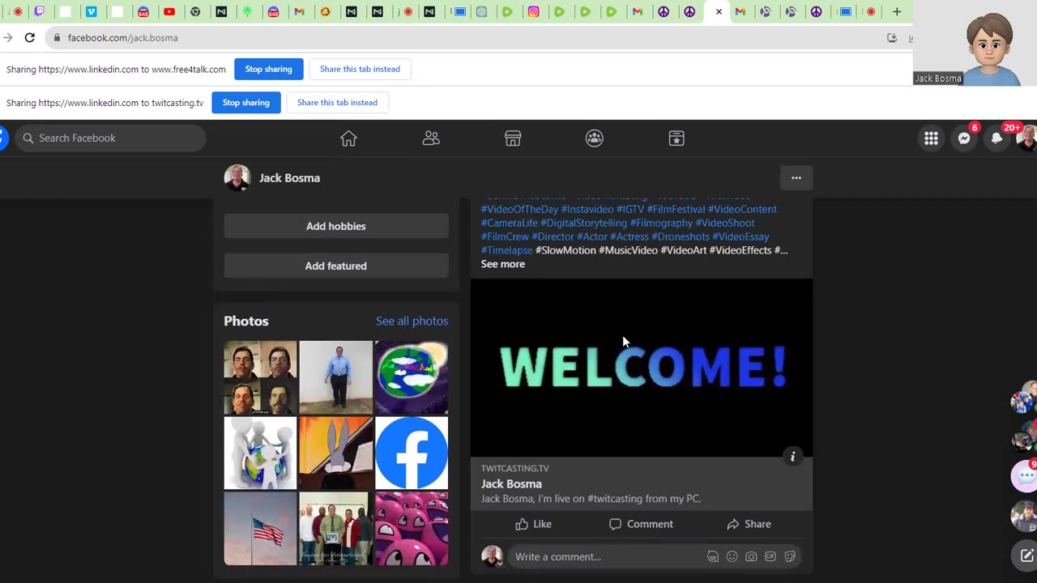This screenshot has height=583, width=1037.
Task: Open the four-faces collage photo
Action: (x=260, y=377)
